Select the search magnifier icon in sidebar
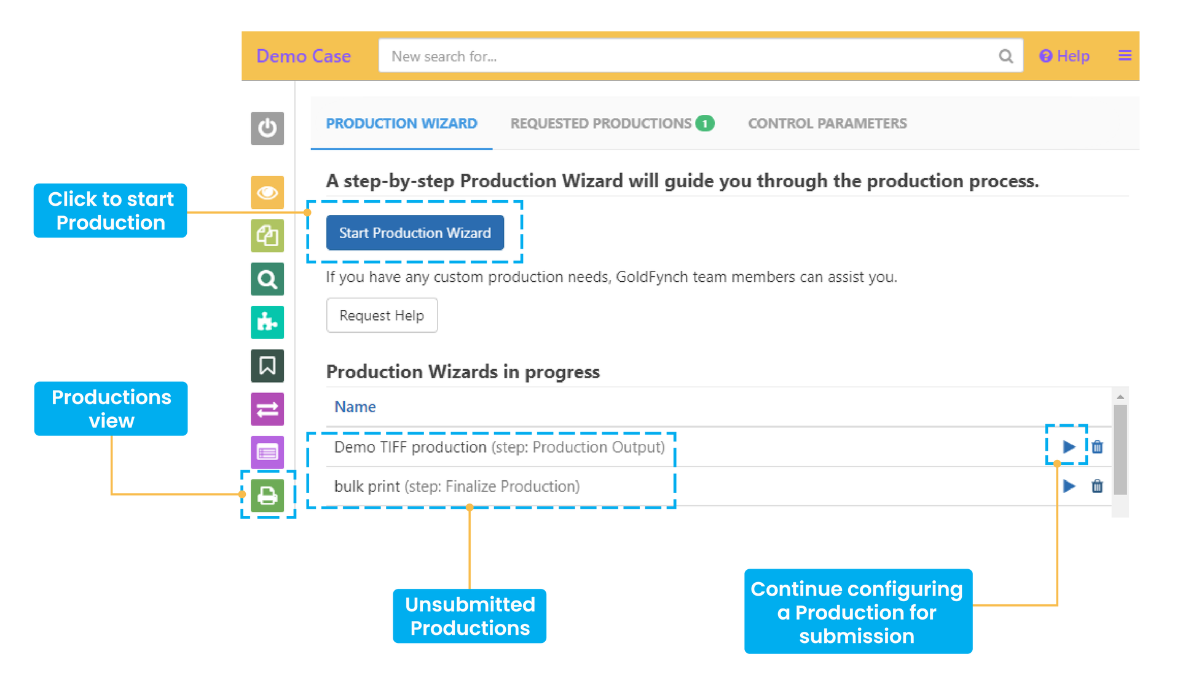Viewport: 1180px width, 681px height. 267,279
